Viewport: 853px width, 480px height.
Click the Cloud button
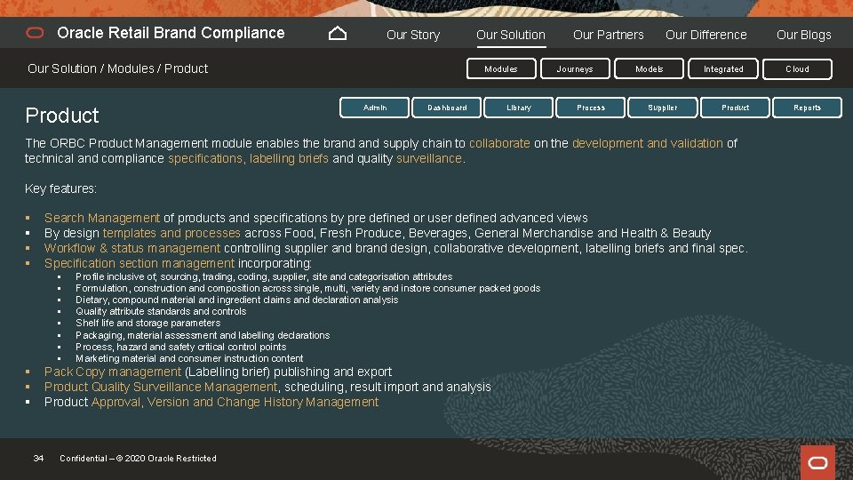coord(797,69)
